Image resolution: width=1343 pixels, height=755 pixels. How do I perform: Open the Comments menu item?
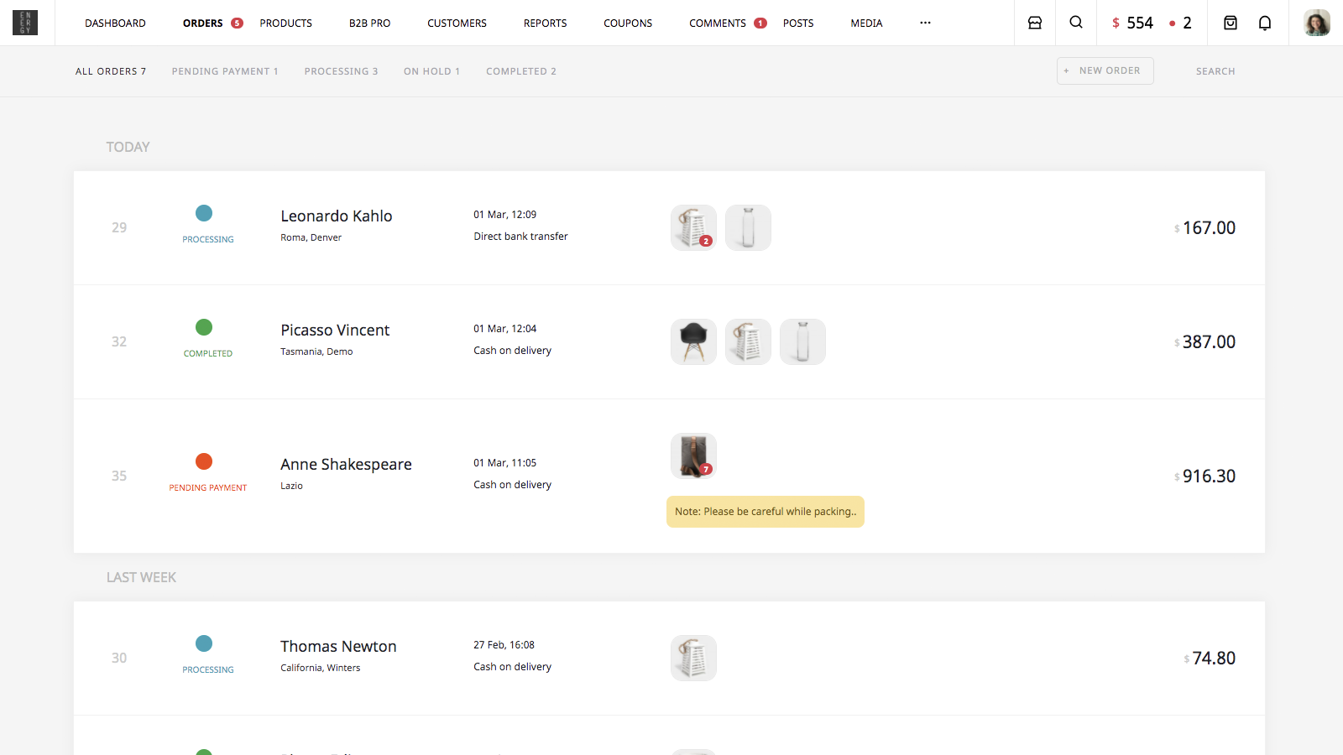pos(718,23)
